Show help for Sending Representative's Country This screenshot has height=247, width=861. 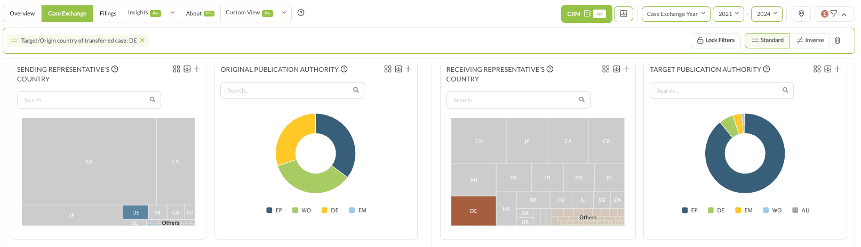tap(115, 69)
